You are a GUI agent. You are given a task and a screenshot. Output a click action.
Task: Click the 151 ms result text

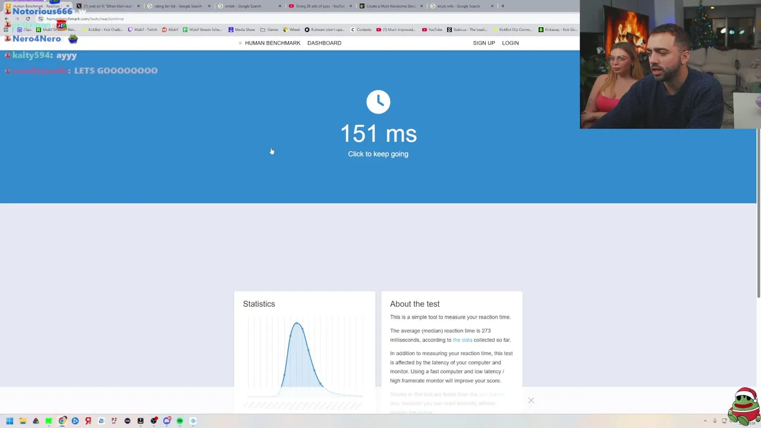[x=378, y=134]
